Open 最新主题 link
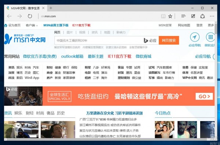This screenshot has height=145, width=220. click(96, 56)
